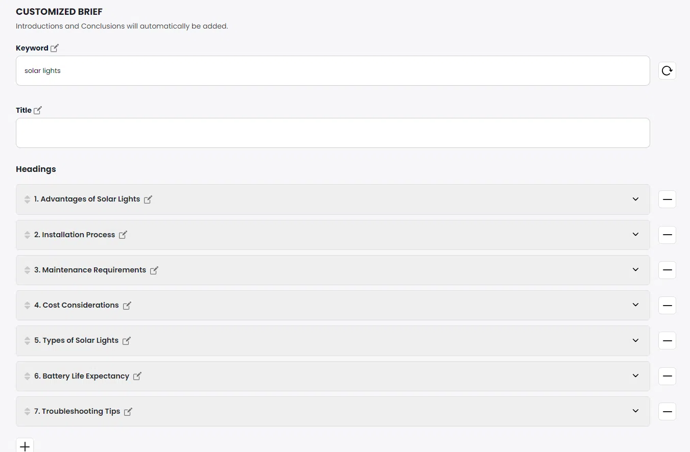Click the Keyword field containing solar lights
Image resolution: width=690 pixels, height=452 pixels.
pyautogui.click(x=332, y=71)
